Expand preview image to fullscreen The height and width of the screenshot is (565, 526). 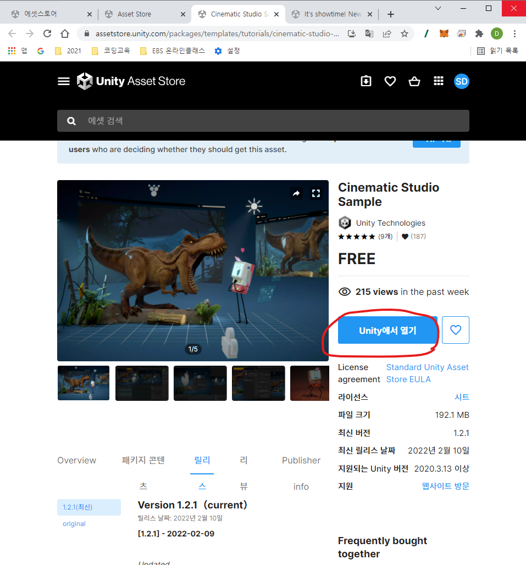pyautogui.click(x=316, y=193)
